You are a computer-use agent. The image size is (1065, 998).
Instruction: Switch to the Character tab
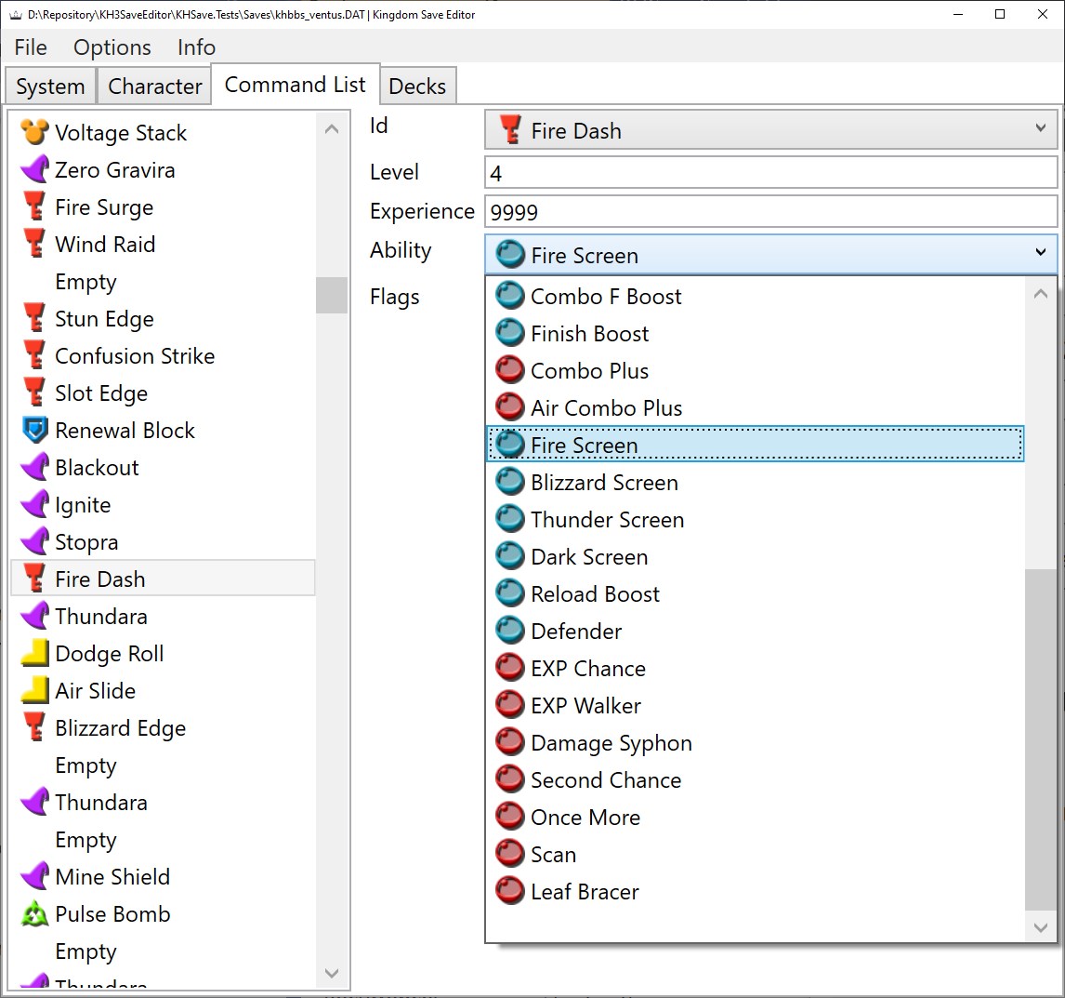click(155, 86)
